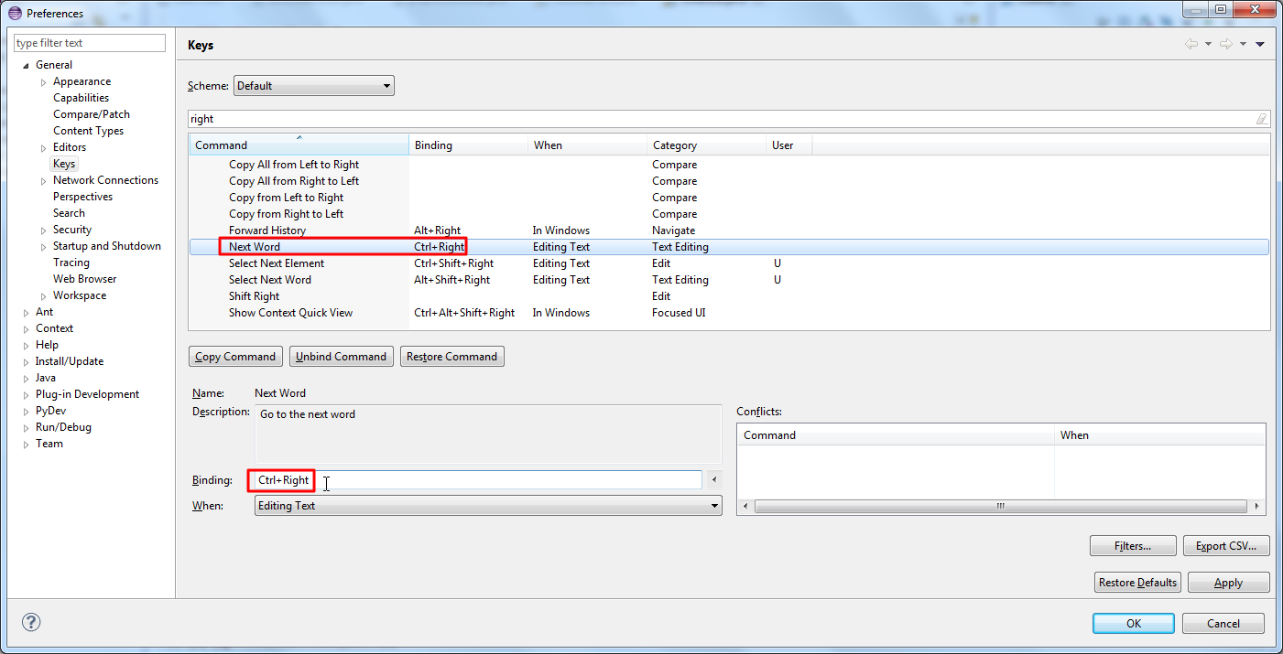Image resolution: width=1283 pixels, height=654 pixels.
Task: Select Tracing in the tree
Action: click(x=71, y=263)
